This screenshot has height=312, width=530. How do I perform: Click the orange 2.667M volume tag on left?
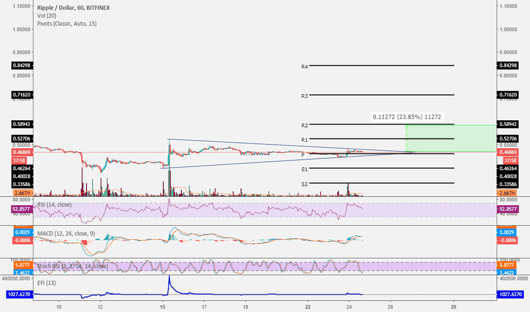coord(23,193)
